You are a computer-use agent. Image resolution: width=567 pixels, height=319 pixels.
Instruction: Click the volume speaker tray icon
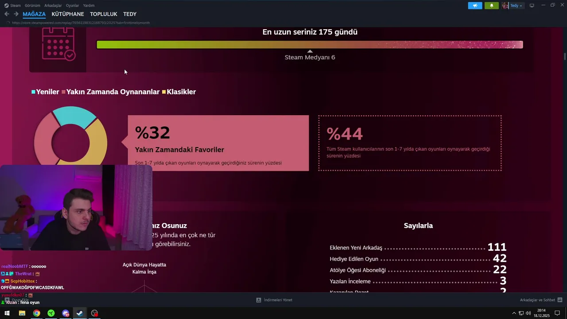click(528, 313)
